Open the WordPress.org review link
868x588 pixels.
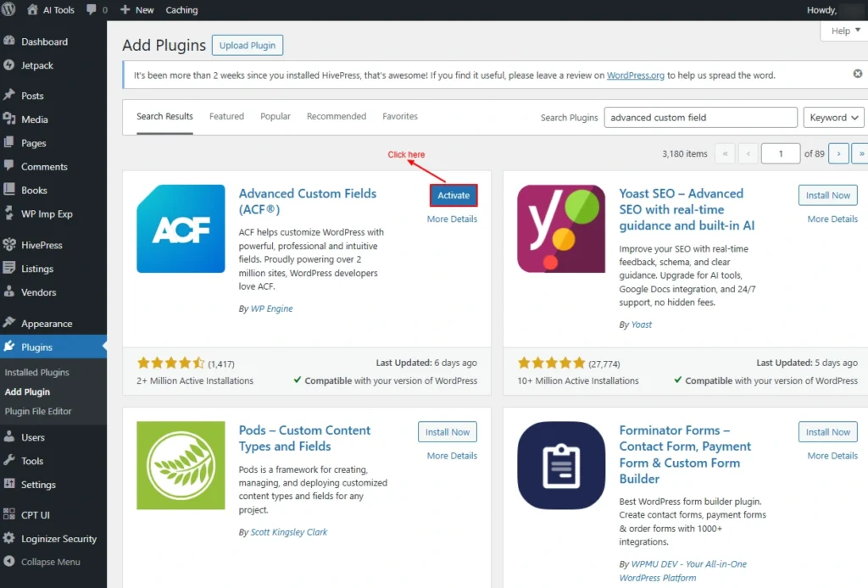pyautogui.click(x=635, y=75)
